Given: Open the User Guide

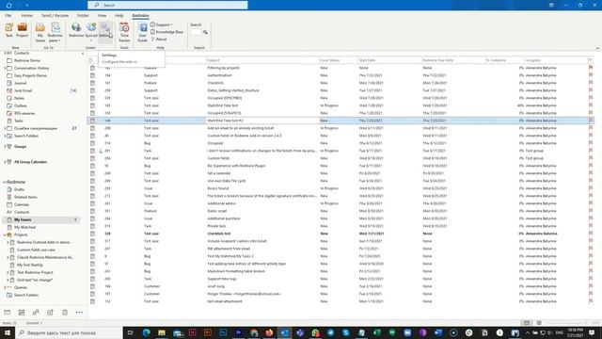Looking at the screenshot, I should (x=142, y=32).
